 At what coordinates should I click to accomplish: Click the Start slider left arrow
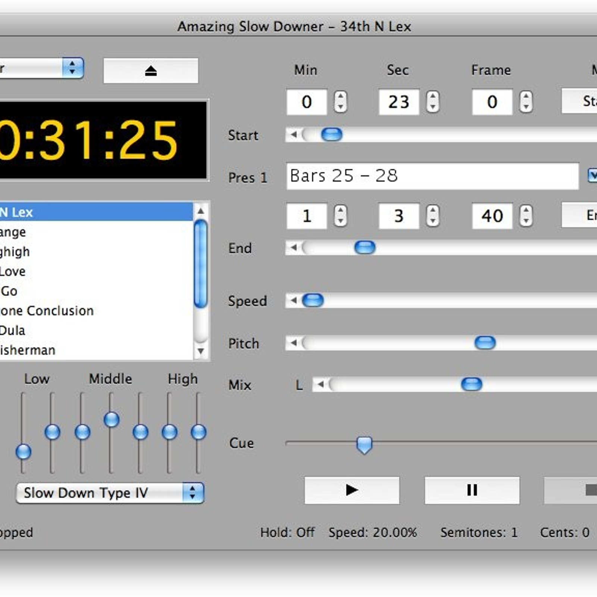pos(294,134)
